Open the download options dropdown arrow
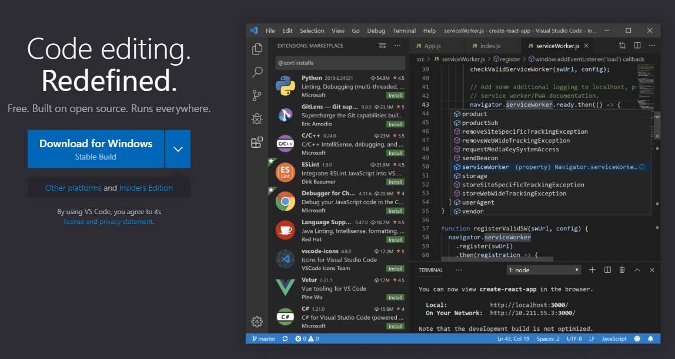This screenshot has width=675, height=359. pos(178,149)
